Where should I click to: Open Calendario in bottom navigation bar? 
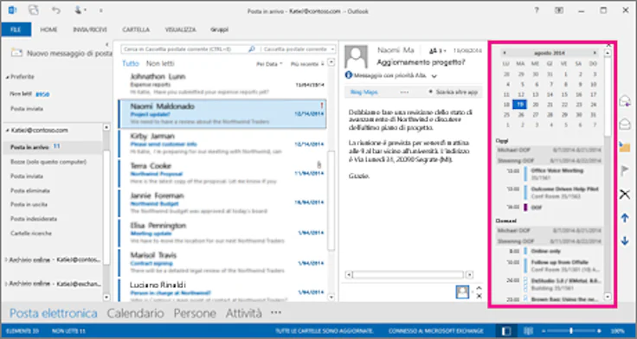[x=135, y=313]
